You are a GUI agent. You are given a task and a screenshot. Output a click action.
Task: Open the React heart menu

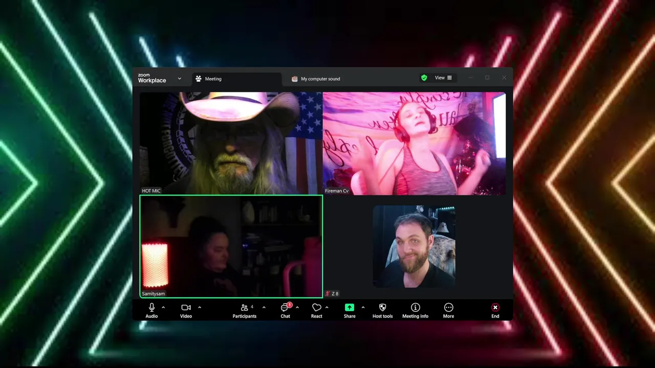(x=317, y=310)
